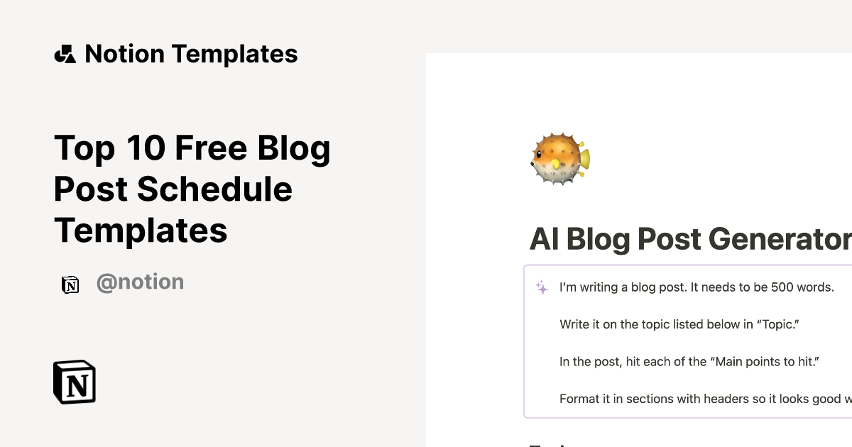Click the purple AI sparkle icon
The image size is (852, 447).
[542, 287]
